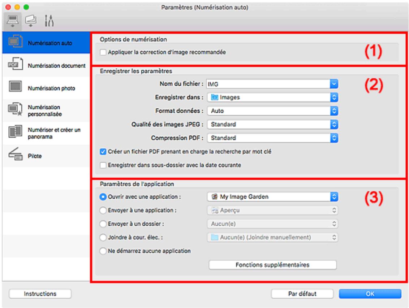The image size is (409, 308).
Task: Minimize the window with the yellow button
Action: [17, 7]
